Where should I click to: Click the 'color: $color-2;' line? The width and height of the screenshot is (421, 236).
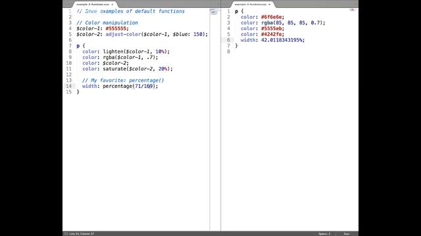click(105, 63)
